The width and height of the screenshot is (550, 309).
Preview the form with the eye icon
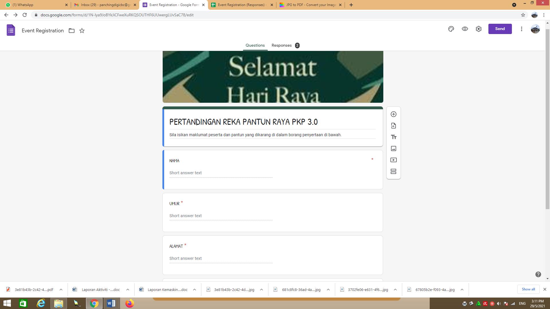coord(465,29)
